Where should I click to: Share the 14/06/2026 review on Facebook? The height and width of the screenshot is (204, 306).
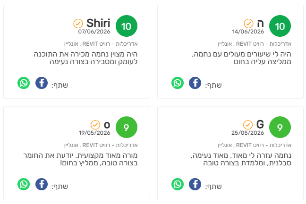coord(195,83)
